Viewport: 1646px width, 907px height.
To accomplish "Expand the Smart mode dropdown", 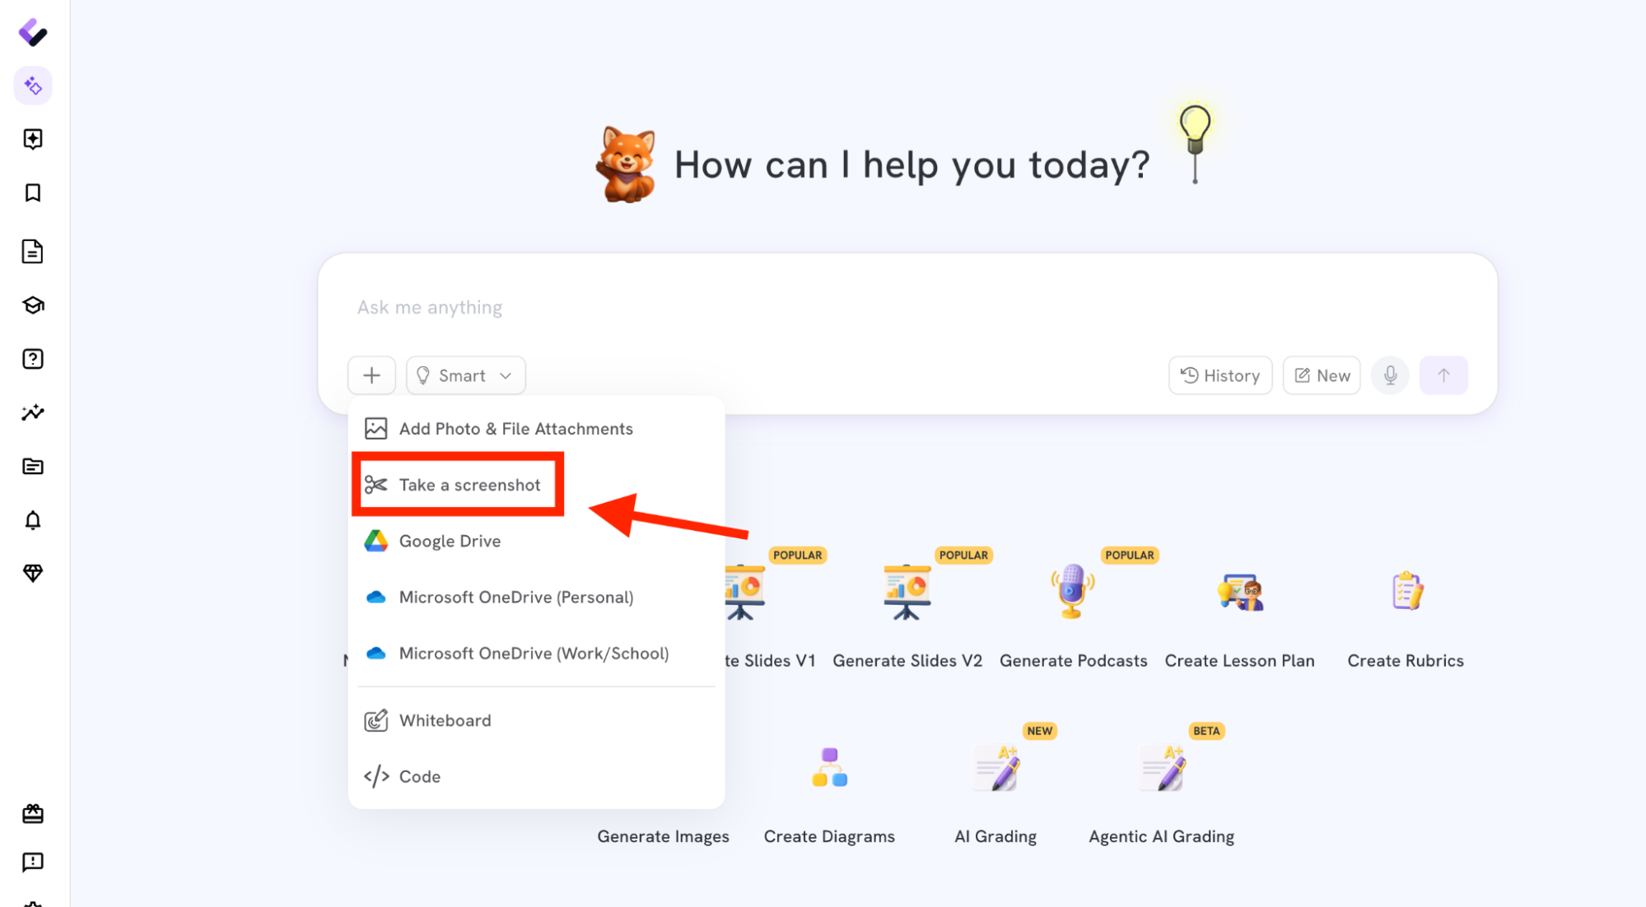I will pos(466,375).
